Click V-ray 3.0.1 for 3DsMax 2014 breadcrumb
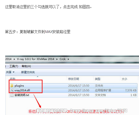The height and width of the screenshot is (115, 139). (x=36, y=59)
